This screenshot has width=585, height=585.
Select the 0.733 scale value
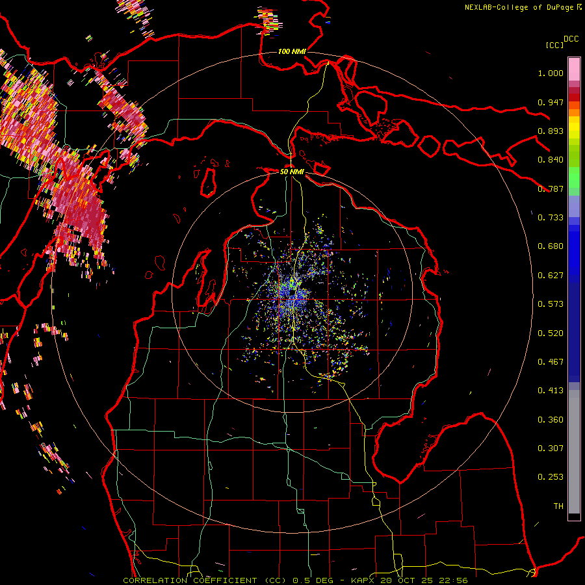pyautogui.click(x=551, y=218)
